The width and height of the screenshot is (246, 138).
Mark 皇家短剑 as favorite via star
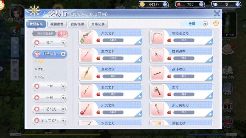[x=140, y=78]
